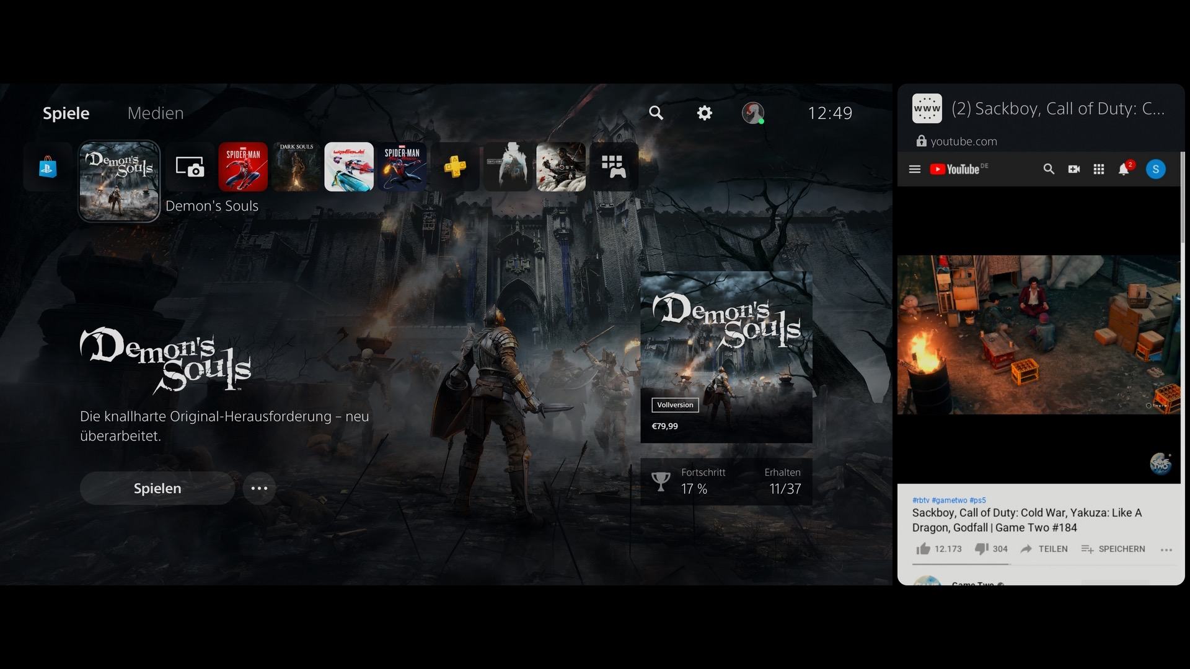The image size is (1190, 669).
Task: Open the three-dot options button beside Spielen
Action: (x=259, y=488)
